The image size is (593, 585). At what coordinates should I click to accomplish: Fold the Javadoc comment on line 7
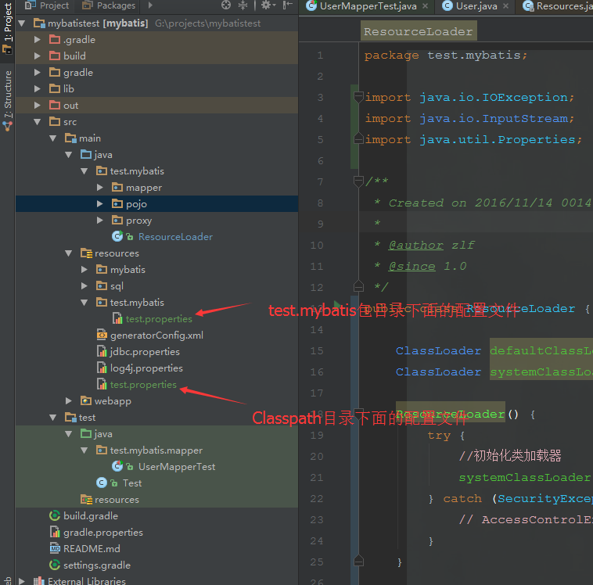click(x=358, y=181)
